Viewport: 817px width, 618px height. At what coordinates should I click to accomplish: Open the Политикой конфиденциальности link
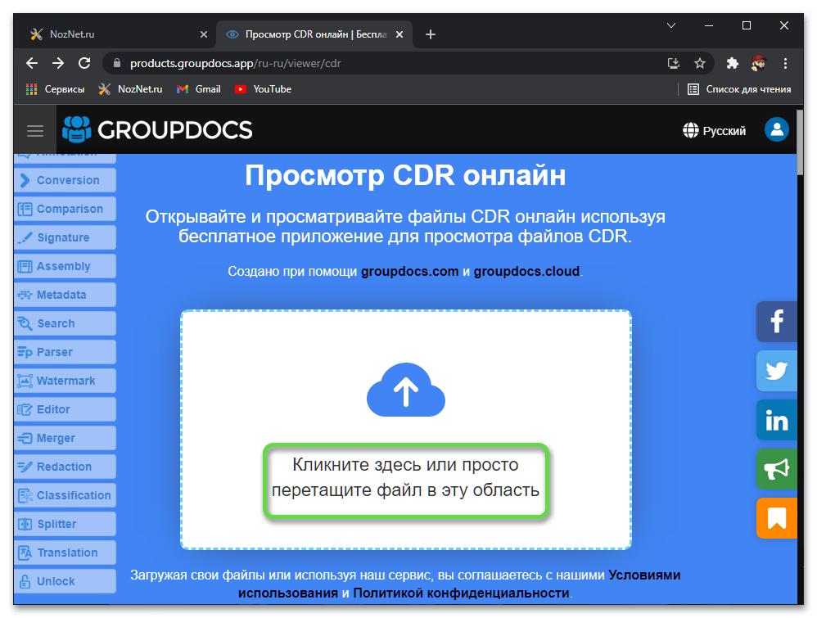[x=461, y=593]
